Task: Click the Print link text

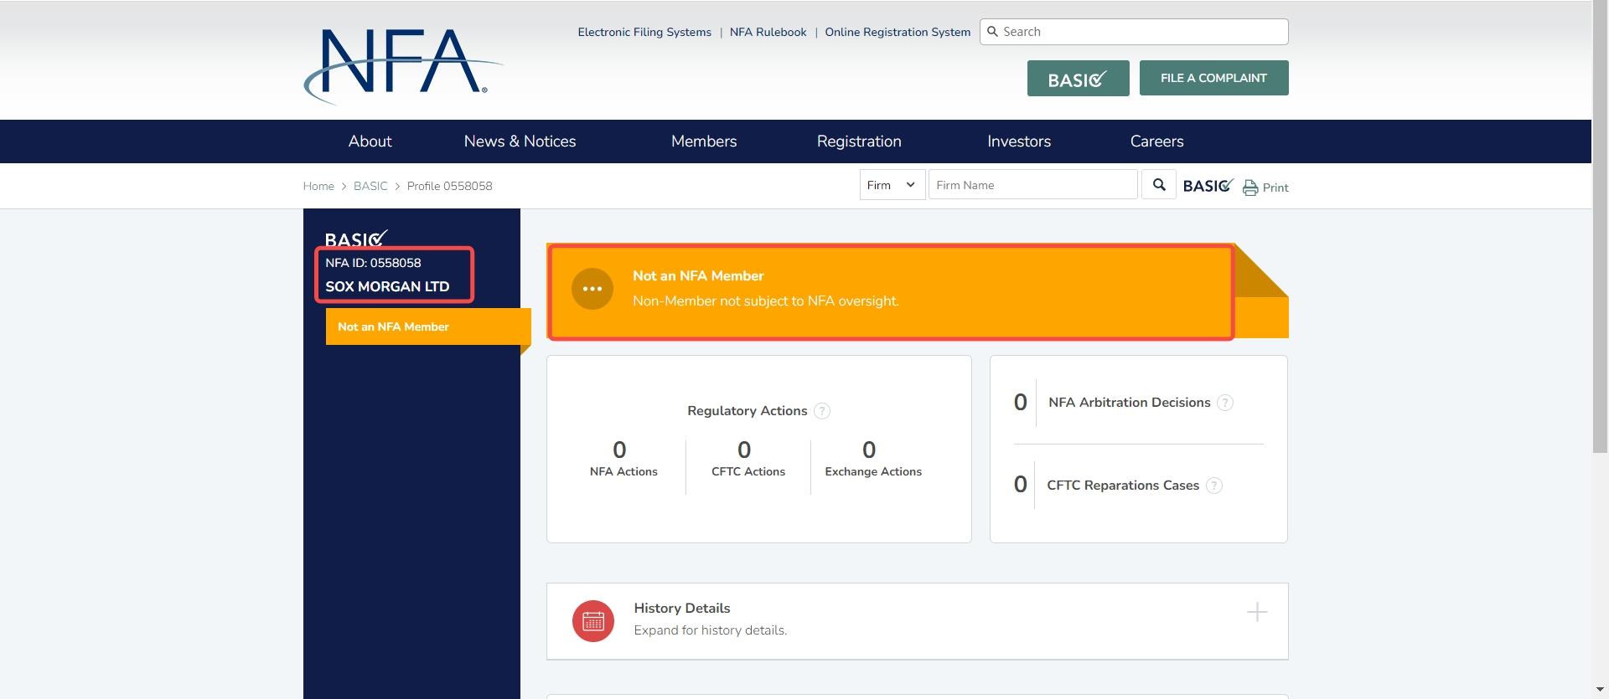Action: 1275,188
